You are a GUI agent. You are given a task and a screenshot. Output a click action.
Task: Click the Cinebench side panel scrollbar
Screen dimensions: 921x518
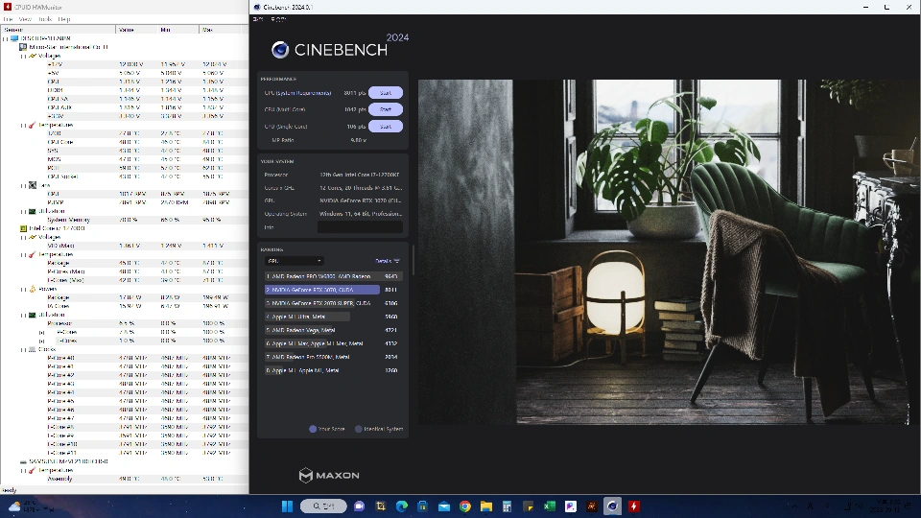coord(413,260)
